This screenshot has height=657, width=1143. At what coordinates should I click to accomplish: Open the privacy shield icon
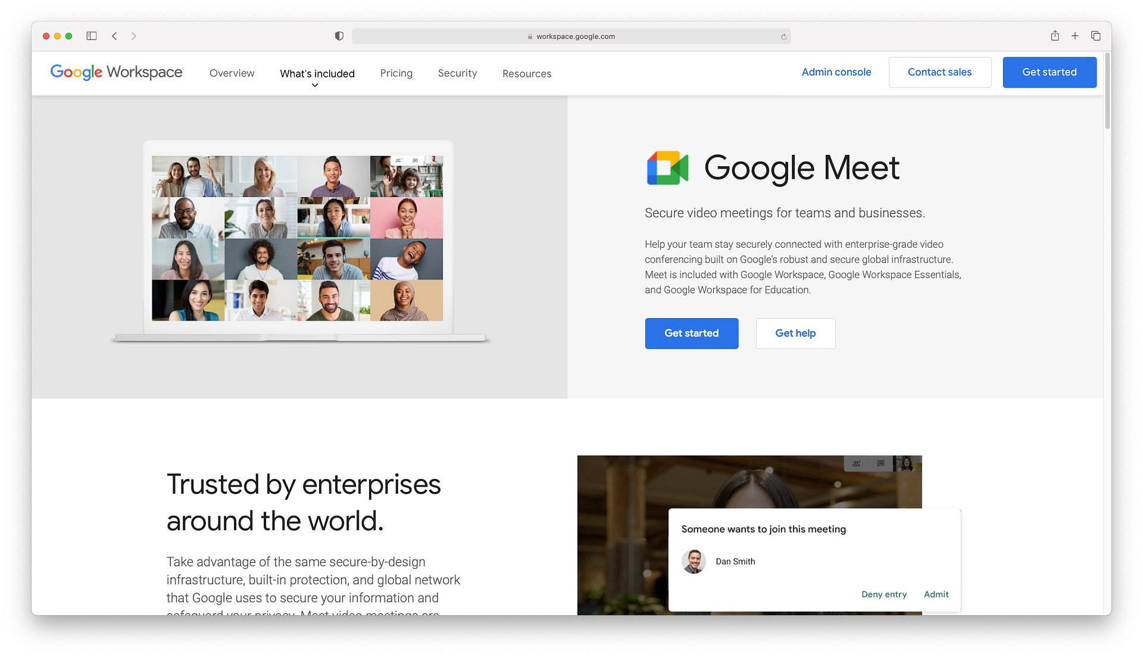[339, 36]
